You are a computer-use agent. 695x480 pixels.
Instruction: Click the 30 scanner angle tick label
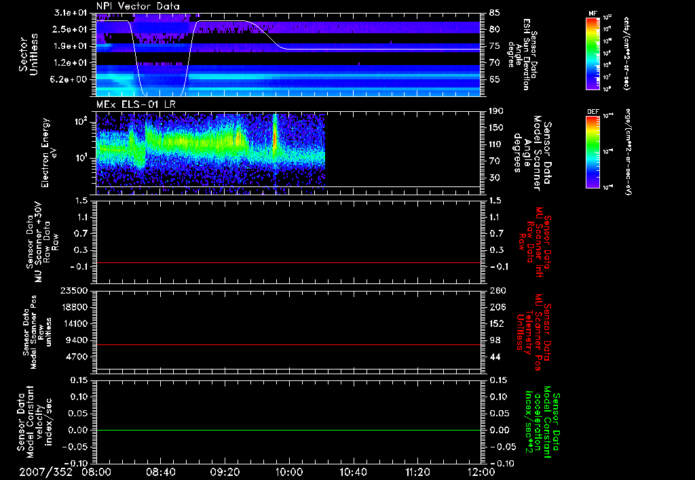[495, 178]
